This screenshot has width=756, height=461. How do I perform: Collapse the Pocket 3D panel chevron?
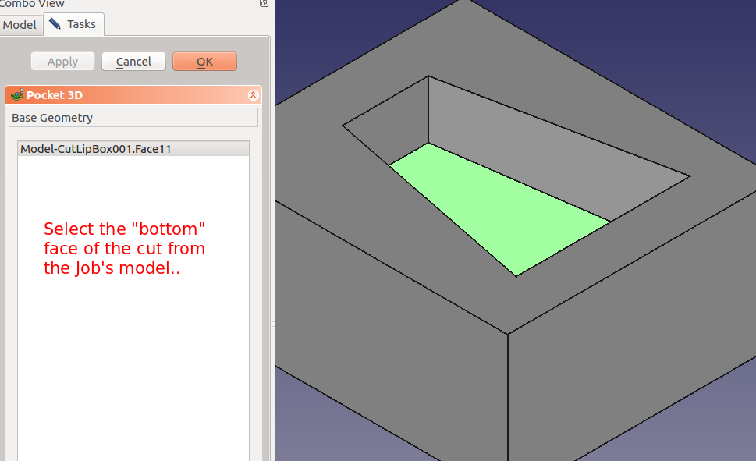[253, 95]
